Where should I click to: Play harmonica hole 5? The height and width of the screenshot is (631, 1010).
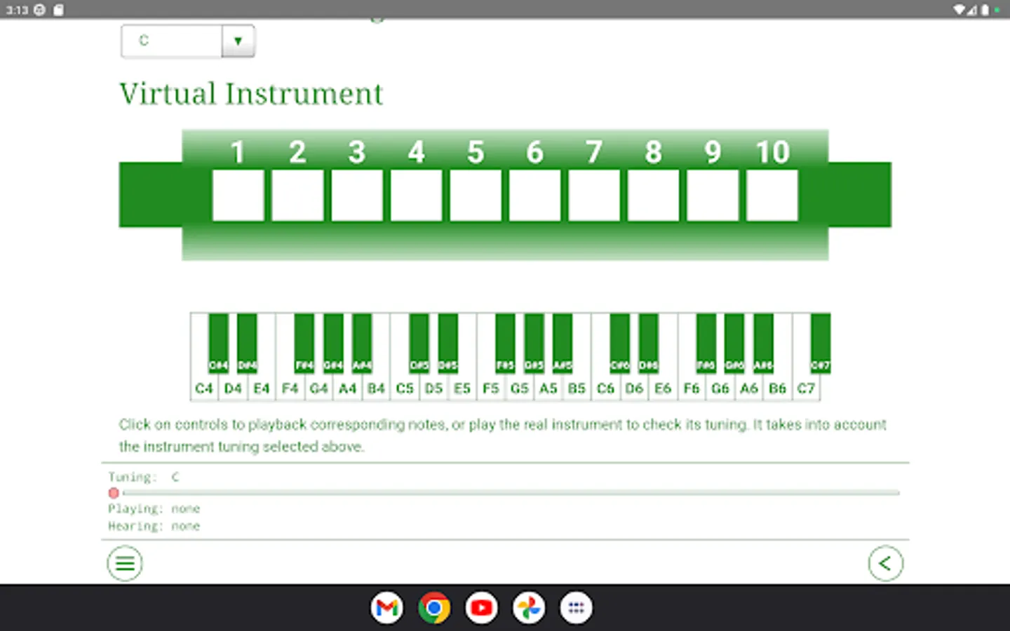click(x=476, y=196)
